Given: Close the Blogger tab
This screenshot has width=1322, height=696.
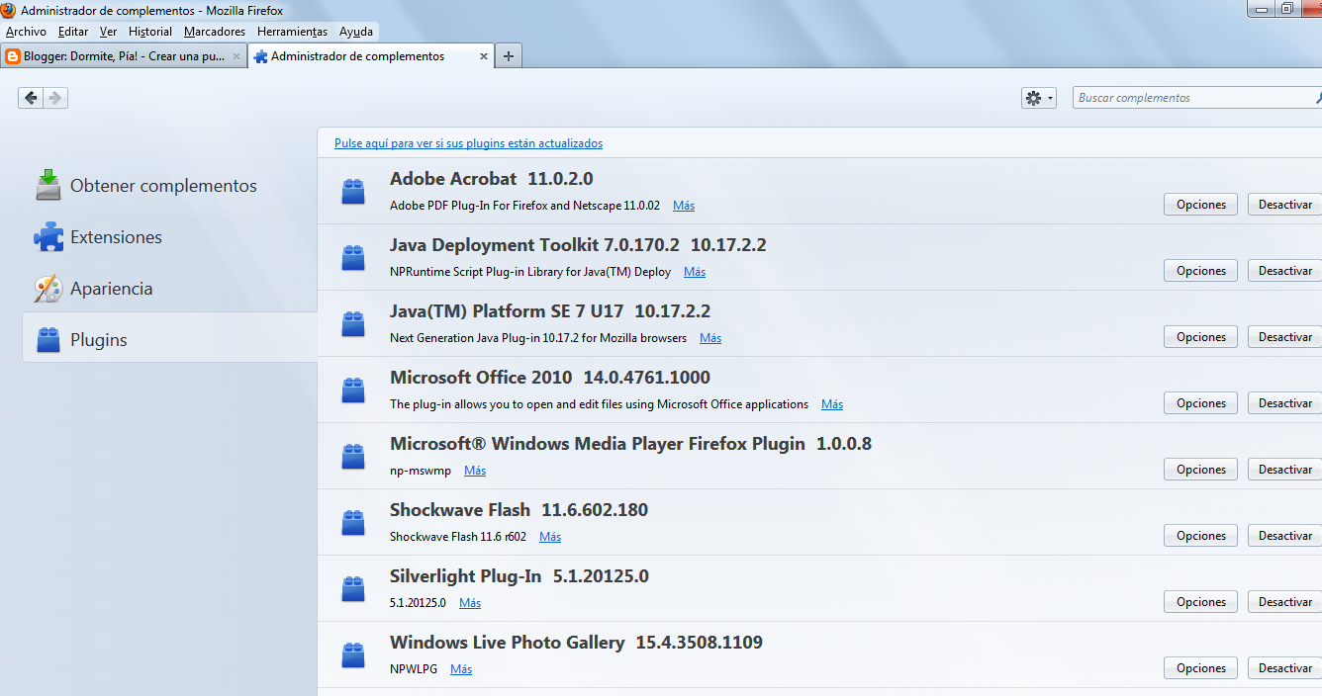Looking at the screenshot, I should [x=236, y=56].
